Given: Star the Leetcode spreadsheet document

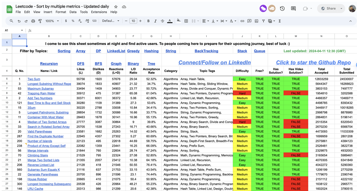Looking at the screenshot, I should pos(116,7).
